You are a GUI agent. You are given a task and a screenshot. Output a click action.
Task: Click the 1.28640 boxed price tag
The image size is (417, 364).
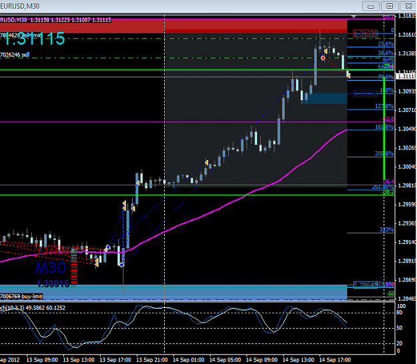click(x=366, y=285)
